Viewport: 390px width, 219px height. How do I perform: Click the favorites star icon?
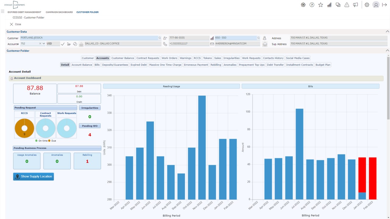pos(321,5)
